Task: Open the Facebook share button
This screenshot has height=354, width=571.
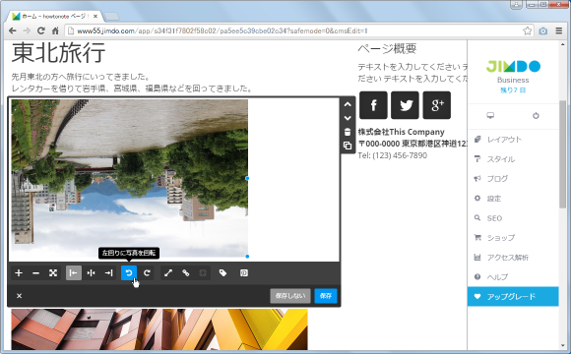Action: point(373,105)
